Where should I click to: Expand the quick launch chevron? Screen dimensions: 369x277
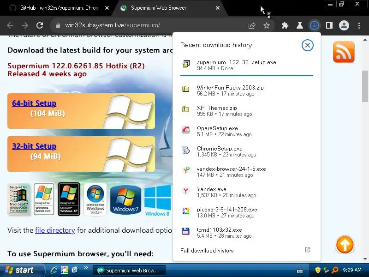tap(86, 268)
